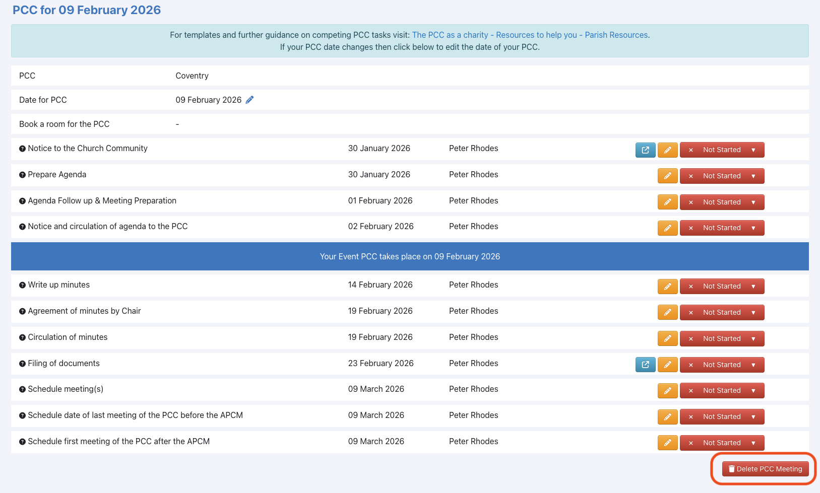
Task: Open the Parish Resources PCC charity link
Action: coord(530,35)
